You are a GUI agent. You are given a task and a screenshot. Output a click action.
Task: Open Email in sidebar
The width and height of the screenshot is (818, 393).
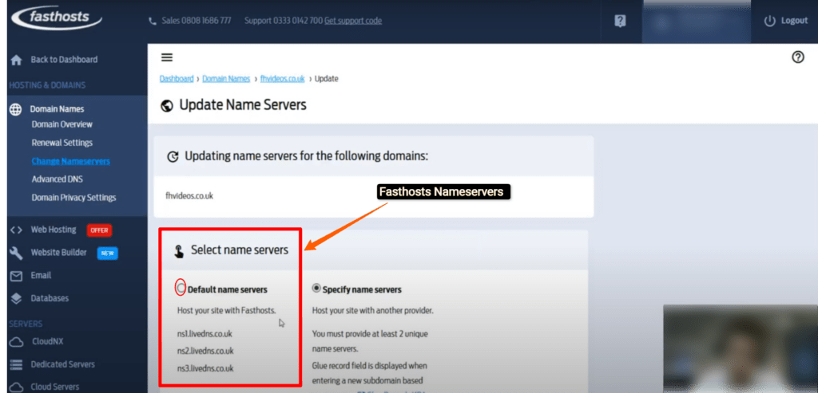pos(41,275)
